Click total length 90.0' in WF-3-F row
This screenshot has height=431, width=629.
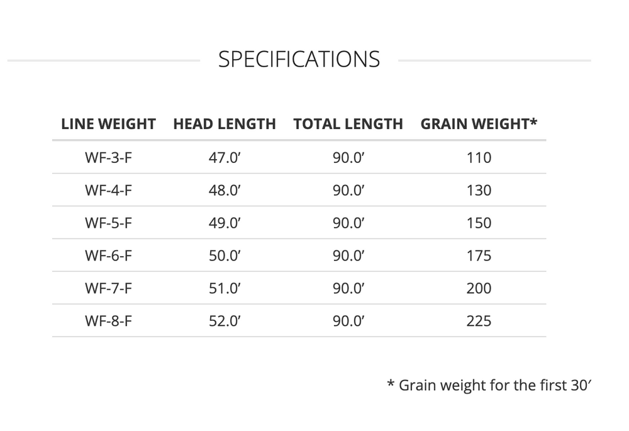(x=348, y=157)
